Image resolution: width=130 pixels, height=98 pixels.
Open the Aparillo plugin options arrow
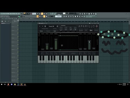[x=38, y=23]
